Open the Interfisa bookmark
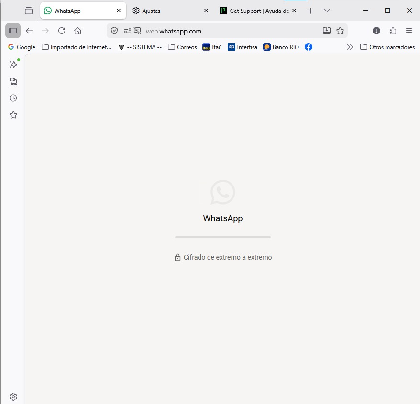Screen dimensions: 420x404 (243, 47)
